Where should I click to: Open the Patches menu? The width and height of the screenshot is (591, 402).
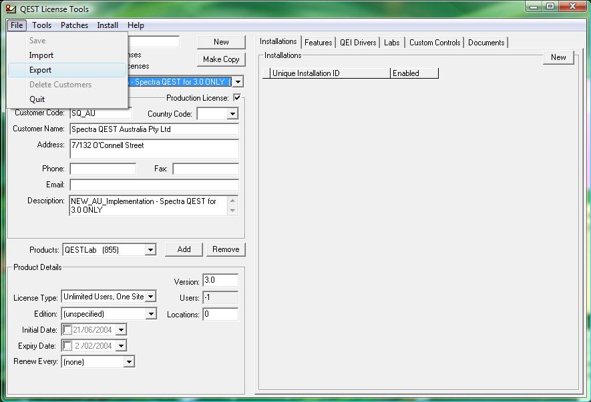pos(74,25)
